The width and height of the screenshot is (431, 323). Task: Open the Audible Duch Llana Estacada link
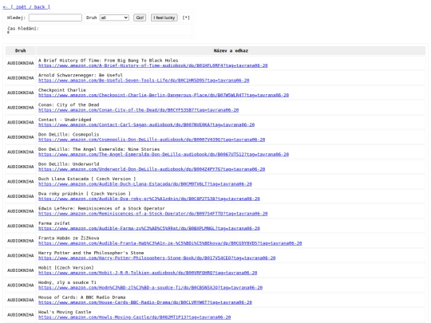pos(145,184)
